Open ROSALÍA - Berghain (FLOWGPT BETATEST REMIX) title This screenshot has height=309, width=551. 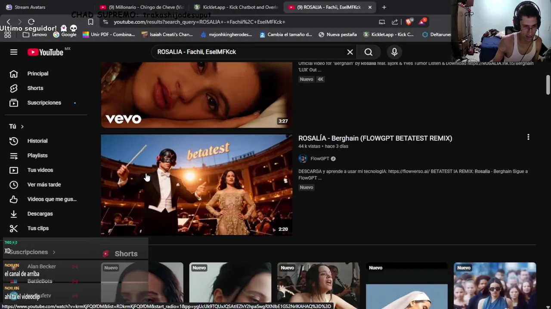tap(375, 138)
